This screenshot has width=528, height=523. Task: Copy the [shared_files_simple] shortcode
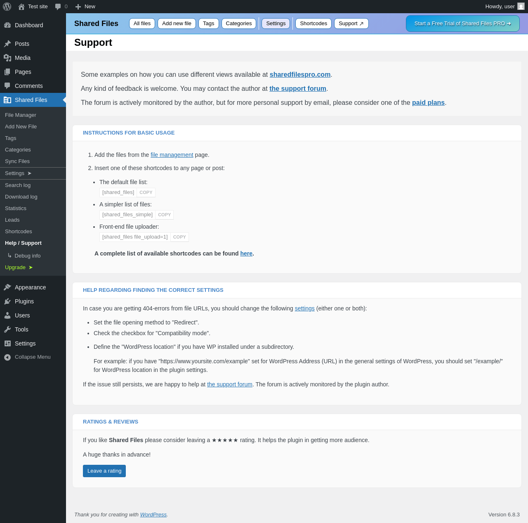point(165,215)
